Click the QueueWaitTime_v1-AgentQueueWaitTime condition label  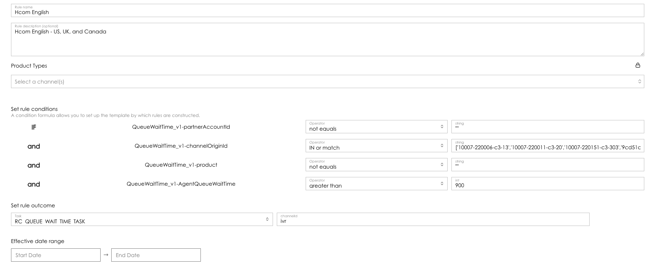tap(181, 184)
